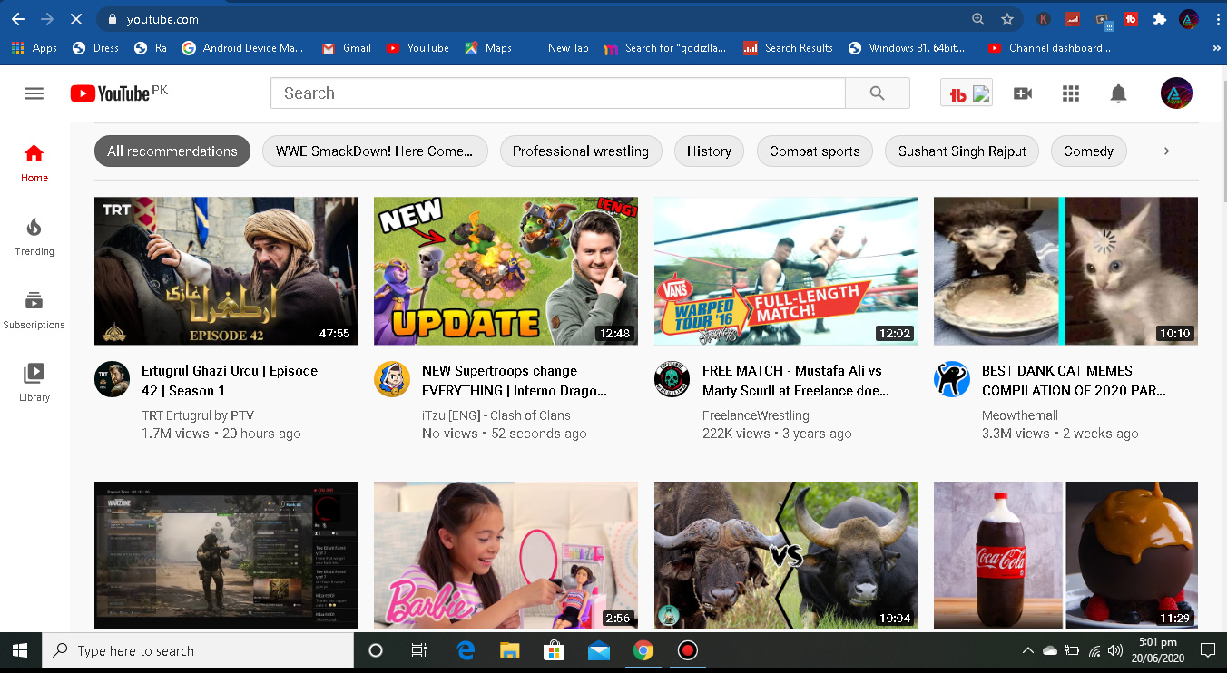Select Comedy chip
The image size is (1227, 673).
coord(1088,151)
